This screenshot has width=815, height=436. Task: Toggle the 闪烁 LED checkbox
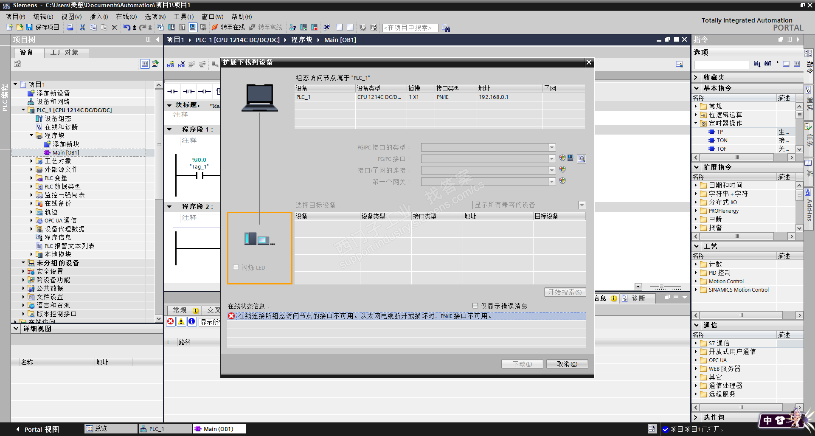236,267
